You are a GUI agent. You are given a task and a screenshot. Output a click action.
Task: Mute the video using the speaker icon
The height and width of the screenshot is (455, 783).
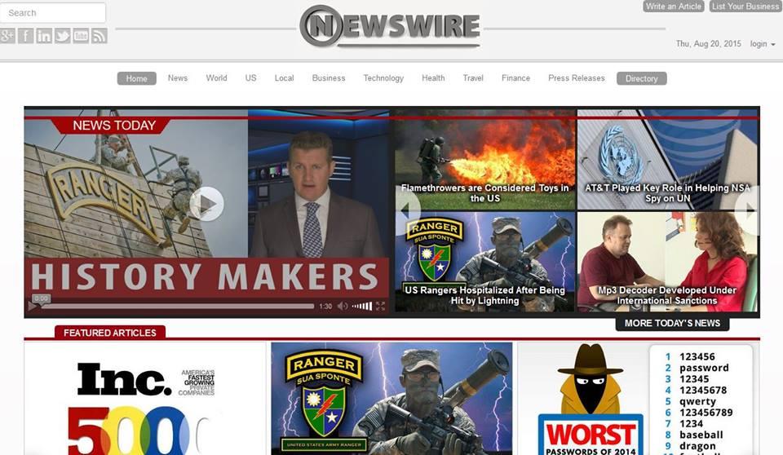pos(342,306)
